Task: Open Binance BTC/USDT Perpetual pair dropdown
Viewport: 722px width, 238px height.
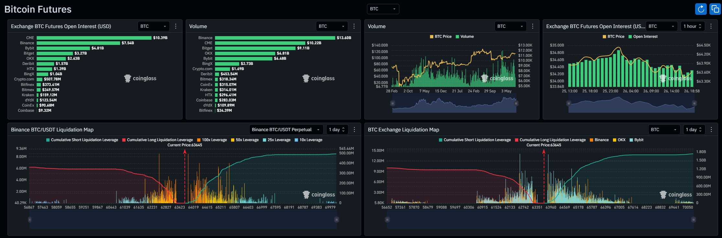Action: [x=286, y=129]
